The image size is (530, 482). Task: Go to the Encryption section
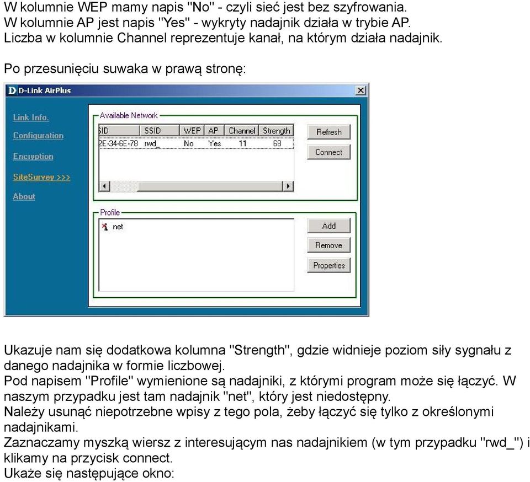[x=33, y=156]
